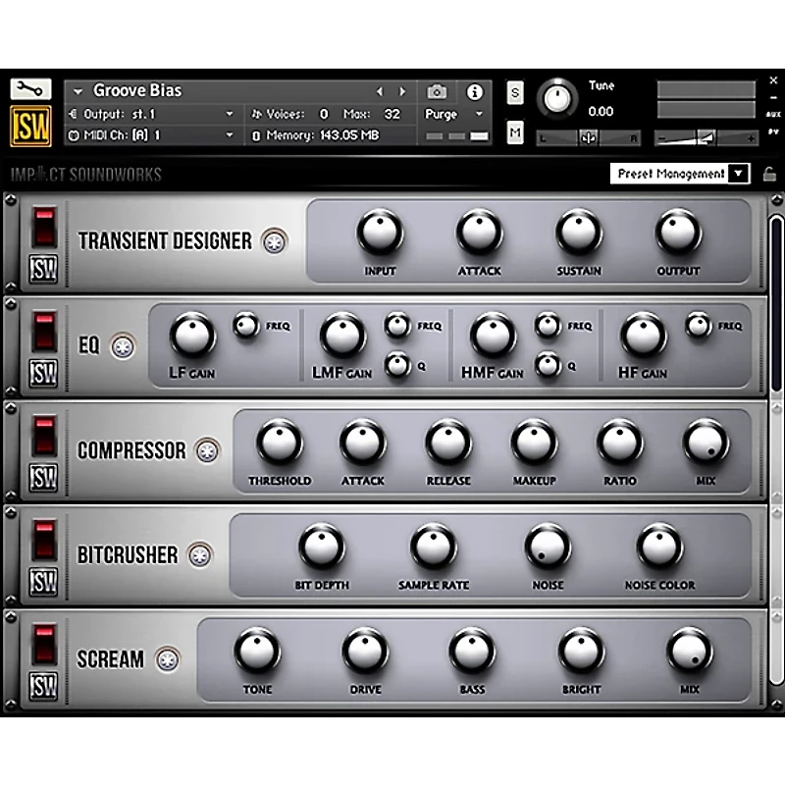Toggle the EQ power switch
Screen dimensions: 785x785
pos(44,332)
